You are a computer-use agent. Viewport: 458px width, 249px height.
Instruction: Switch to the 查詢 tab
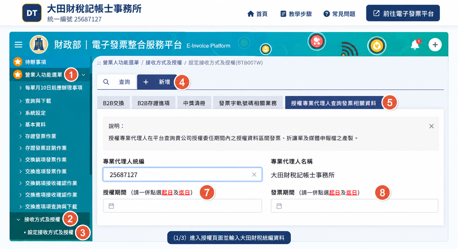(x=117, y=82)
